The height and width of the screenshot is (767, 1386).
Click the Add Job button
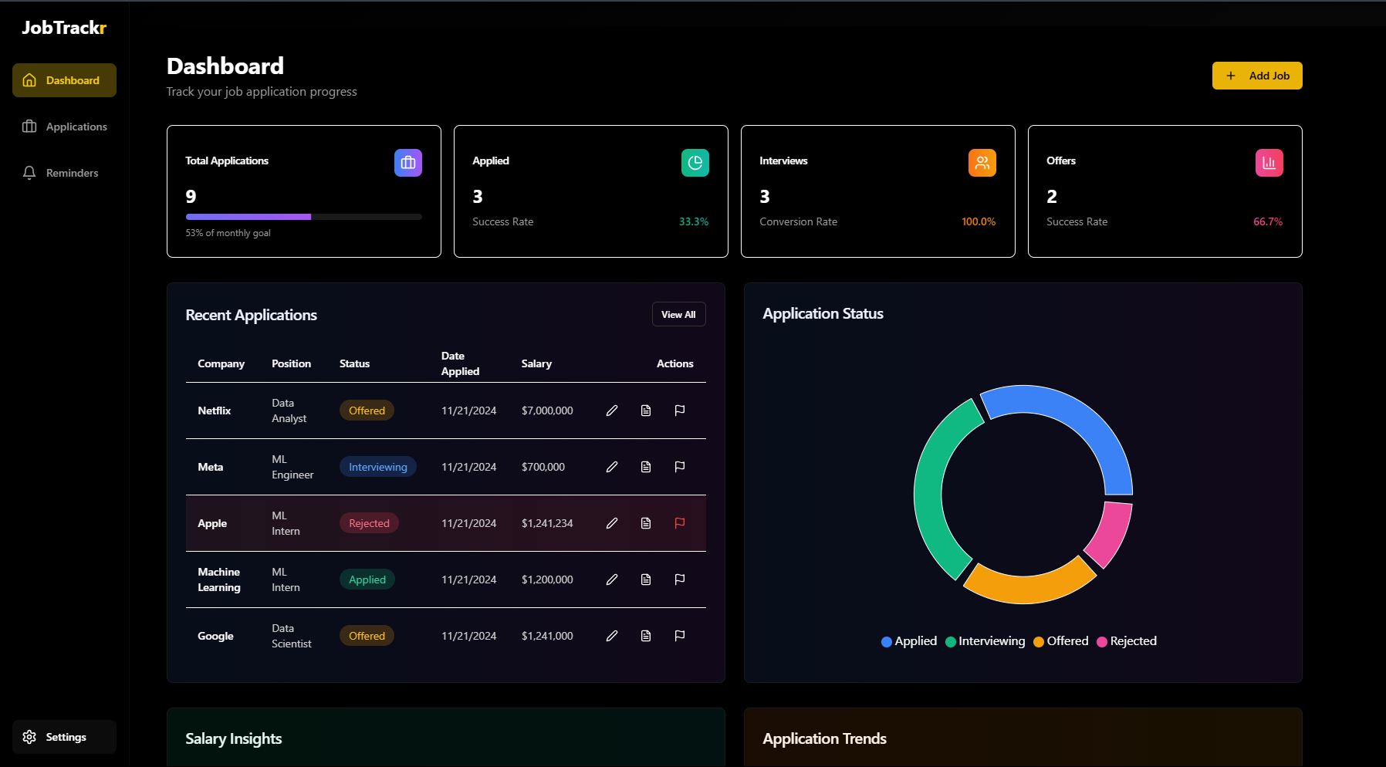click(1256, 75)
